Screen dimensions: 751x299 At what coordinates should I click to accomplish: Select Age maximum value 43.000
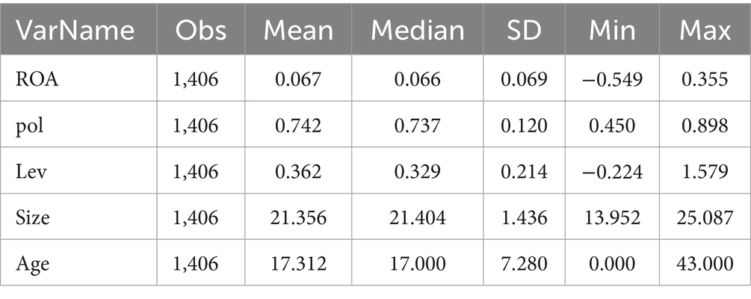(704, 264)
